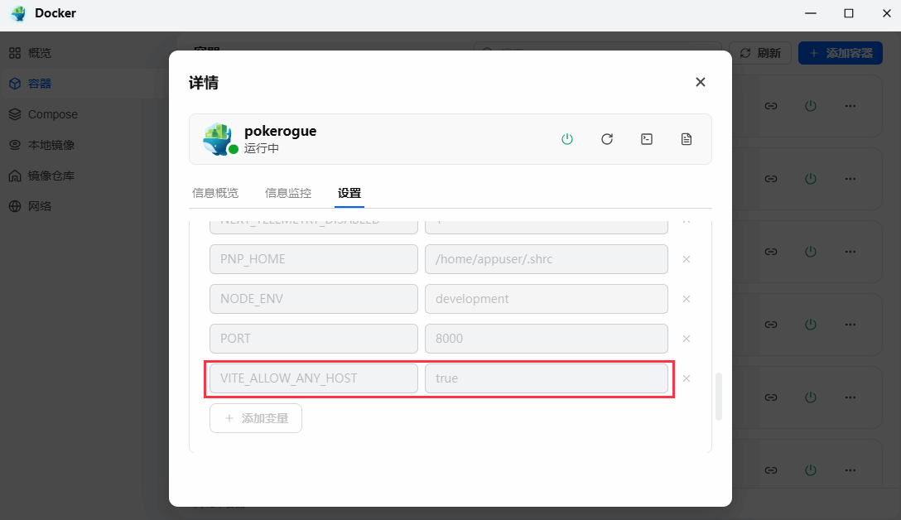
Task: Close the 详情 dialog
Action: (700, 82)
